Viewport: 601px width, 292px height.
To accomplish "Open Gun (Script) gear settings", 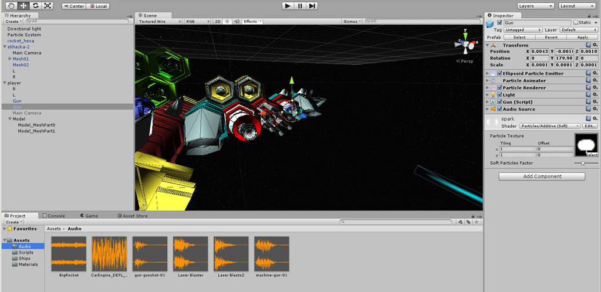I will pyautogui.click(x=595, y=102).
